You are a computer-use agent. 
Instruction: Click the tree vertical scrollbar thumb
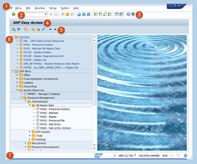(x=95, y=74)
